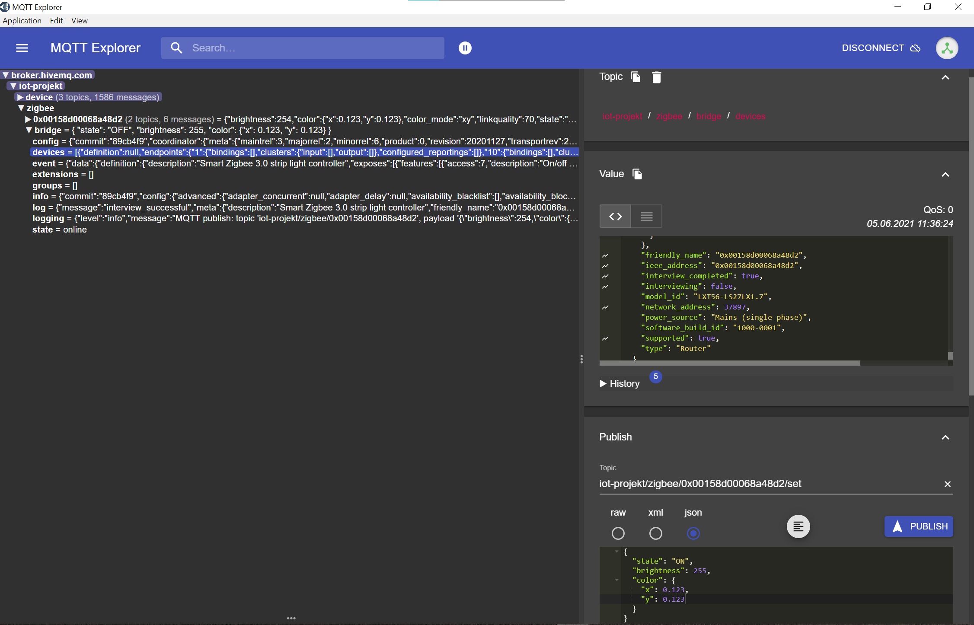Clear the publish topic field

947,484
